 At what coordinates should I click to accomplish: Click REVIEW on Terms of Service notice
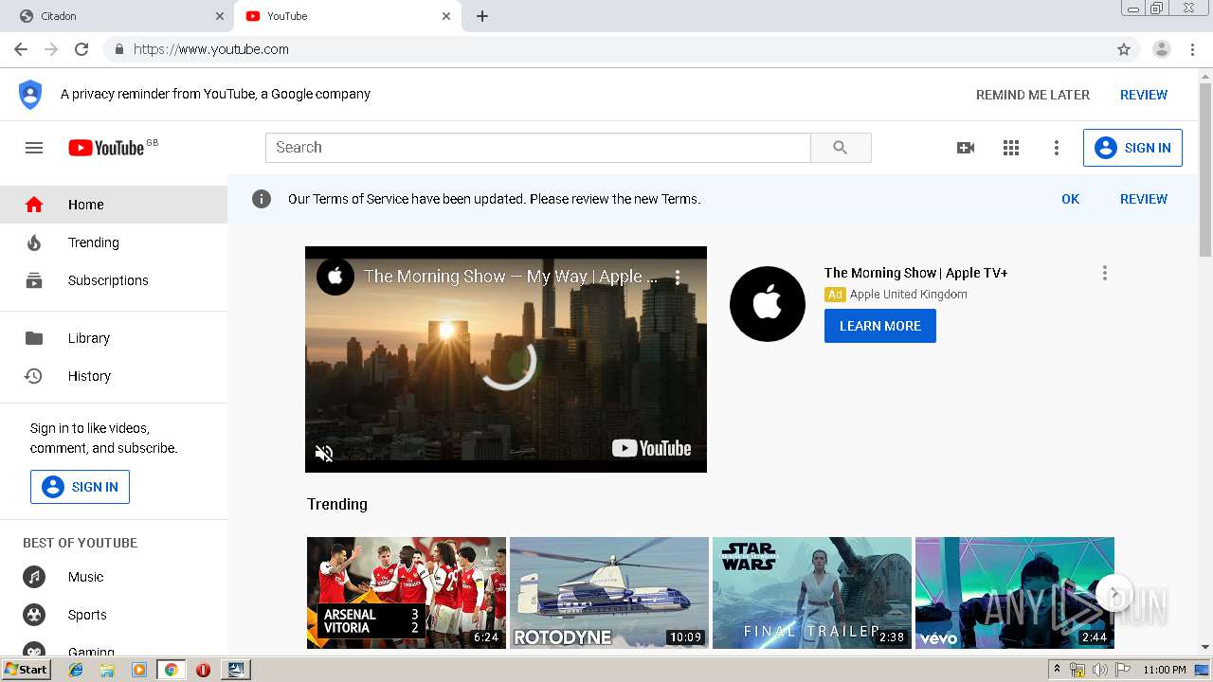pos(1144,199)
